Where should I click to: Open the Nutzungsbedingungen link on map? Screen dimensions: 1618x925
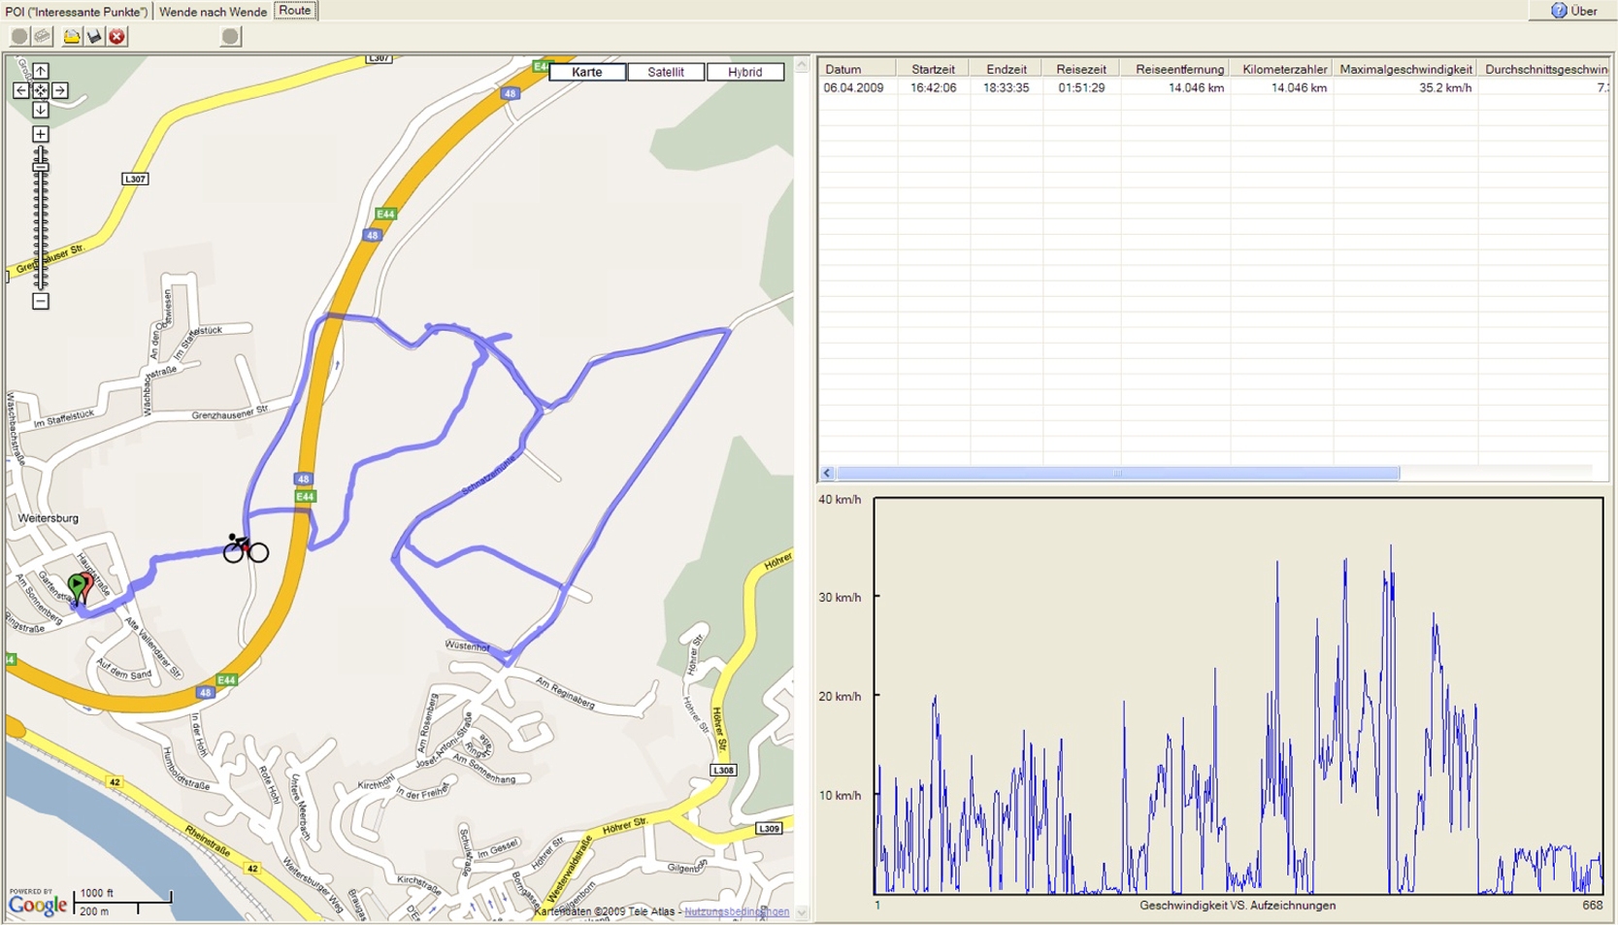(x=736, y=911)
